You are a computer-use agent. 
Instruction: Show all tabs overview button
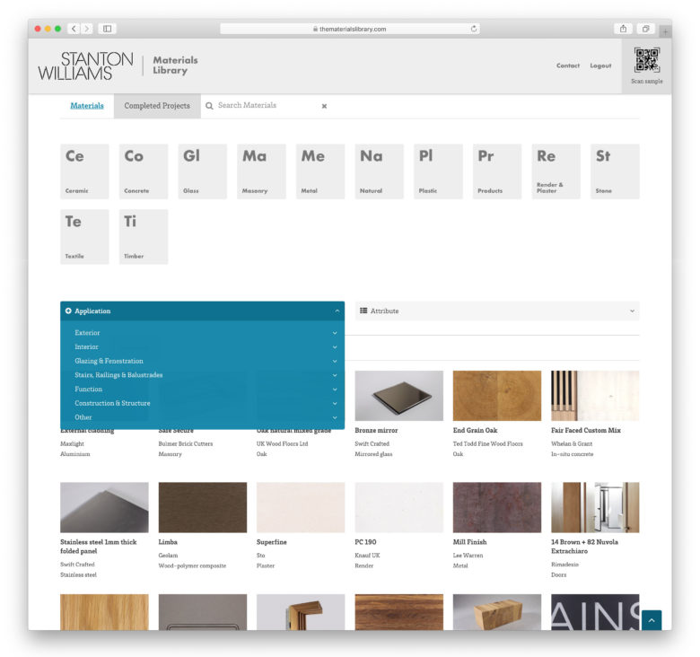pyautogui.click(x=645, y=29)
